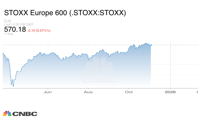The width and height of the screenshot is (198, 124).
Task: Click the 2026 vertical gridline
Action: [170, 66]
